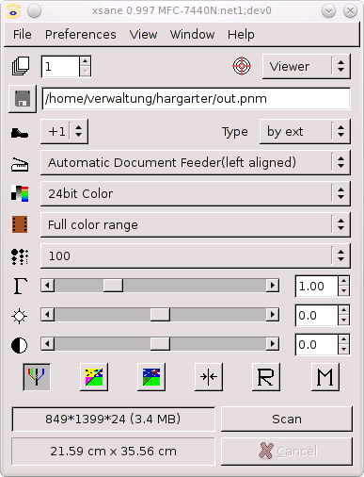The image size is (364, 477).
Task: Decrease contrast value with down spinner
Action: [344, 350]
